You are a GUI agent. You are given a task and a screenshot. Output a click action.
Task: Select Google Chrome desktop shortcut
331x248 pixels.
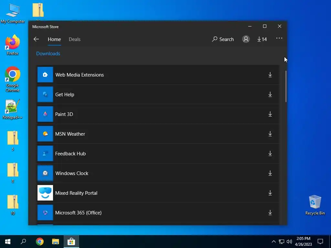(x=13, y=79)
